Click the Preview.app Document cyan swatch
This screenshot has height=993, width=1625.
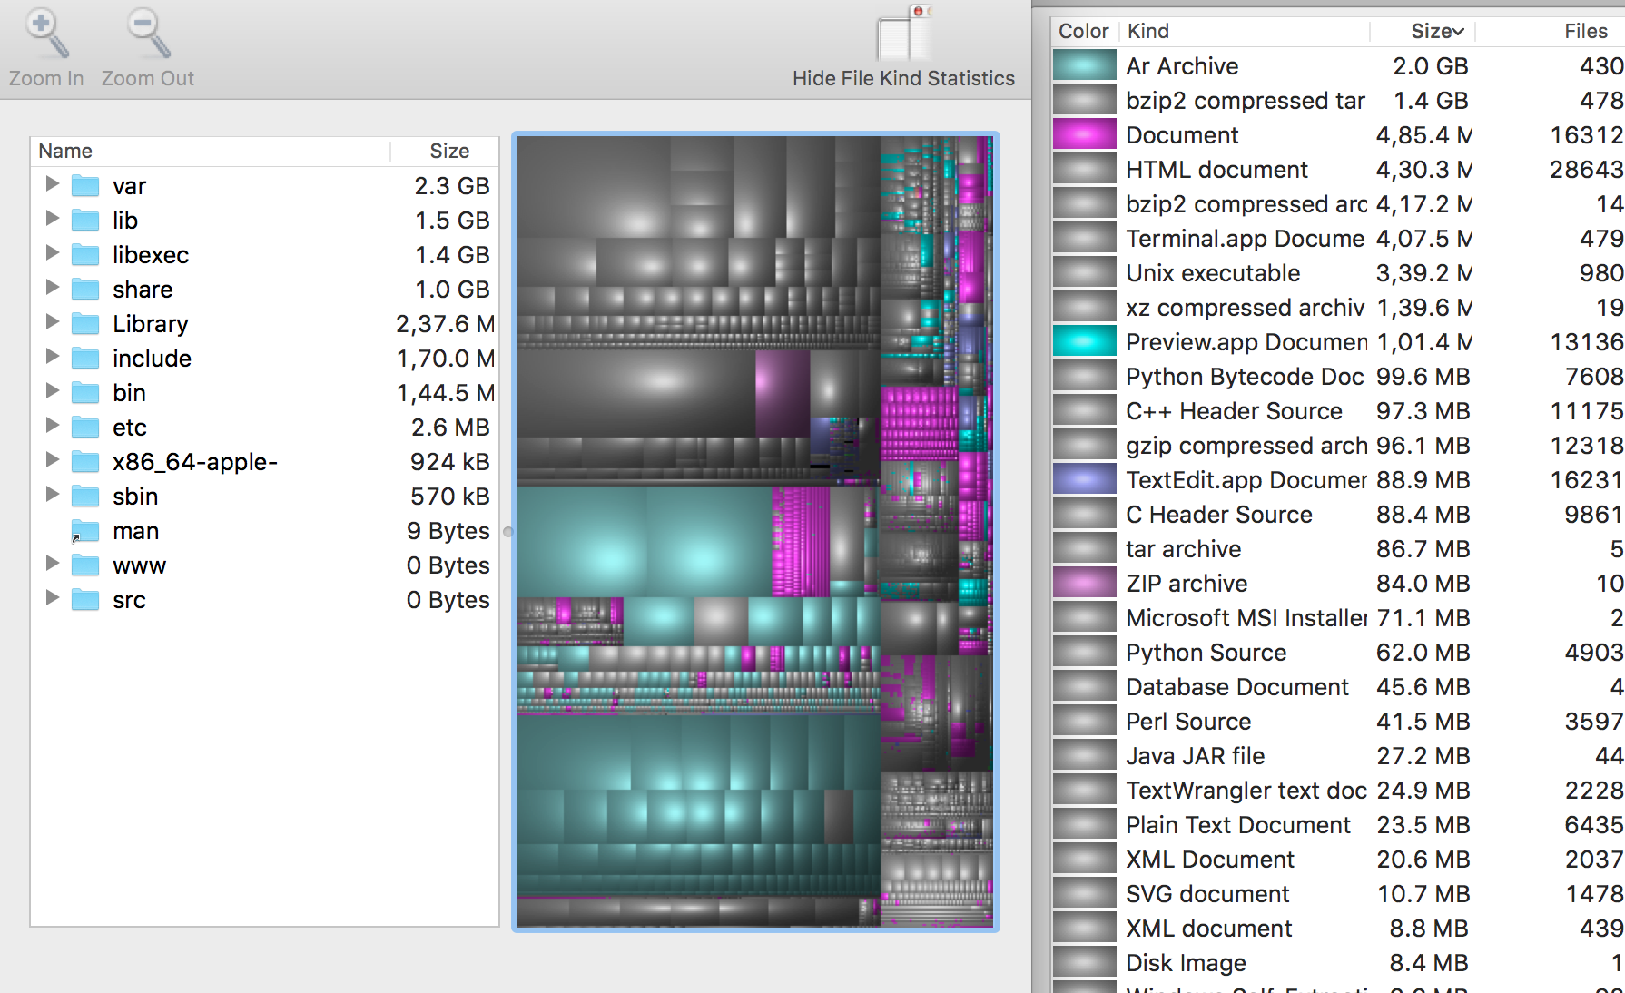pos(1084,341)
